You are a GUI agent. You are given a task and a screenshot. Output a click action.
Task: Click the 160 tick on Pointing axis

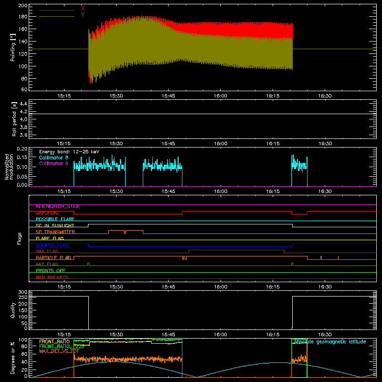23,29
